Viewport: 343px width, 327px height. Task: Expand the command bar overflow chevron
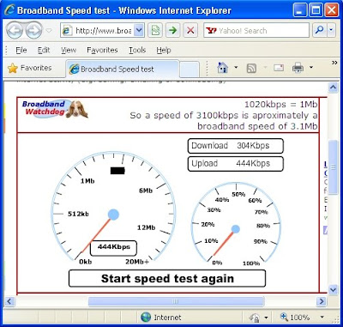coord(334,63)
